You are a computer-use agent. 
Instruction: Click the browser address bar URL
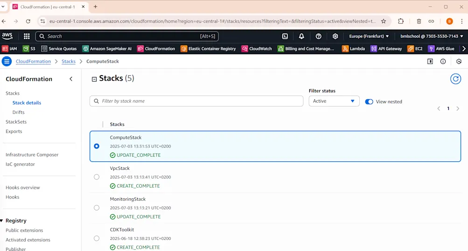click(212, 21)
